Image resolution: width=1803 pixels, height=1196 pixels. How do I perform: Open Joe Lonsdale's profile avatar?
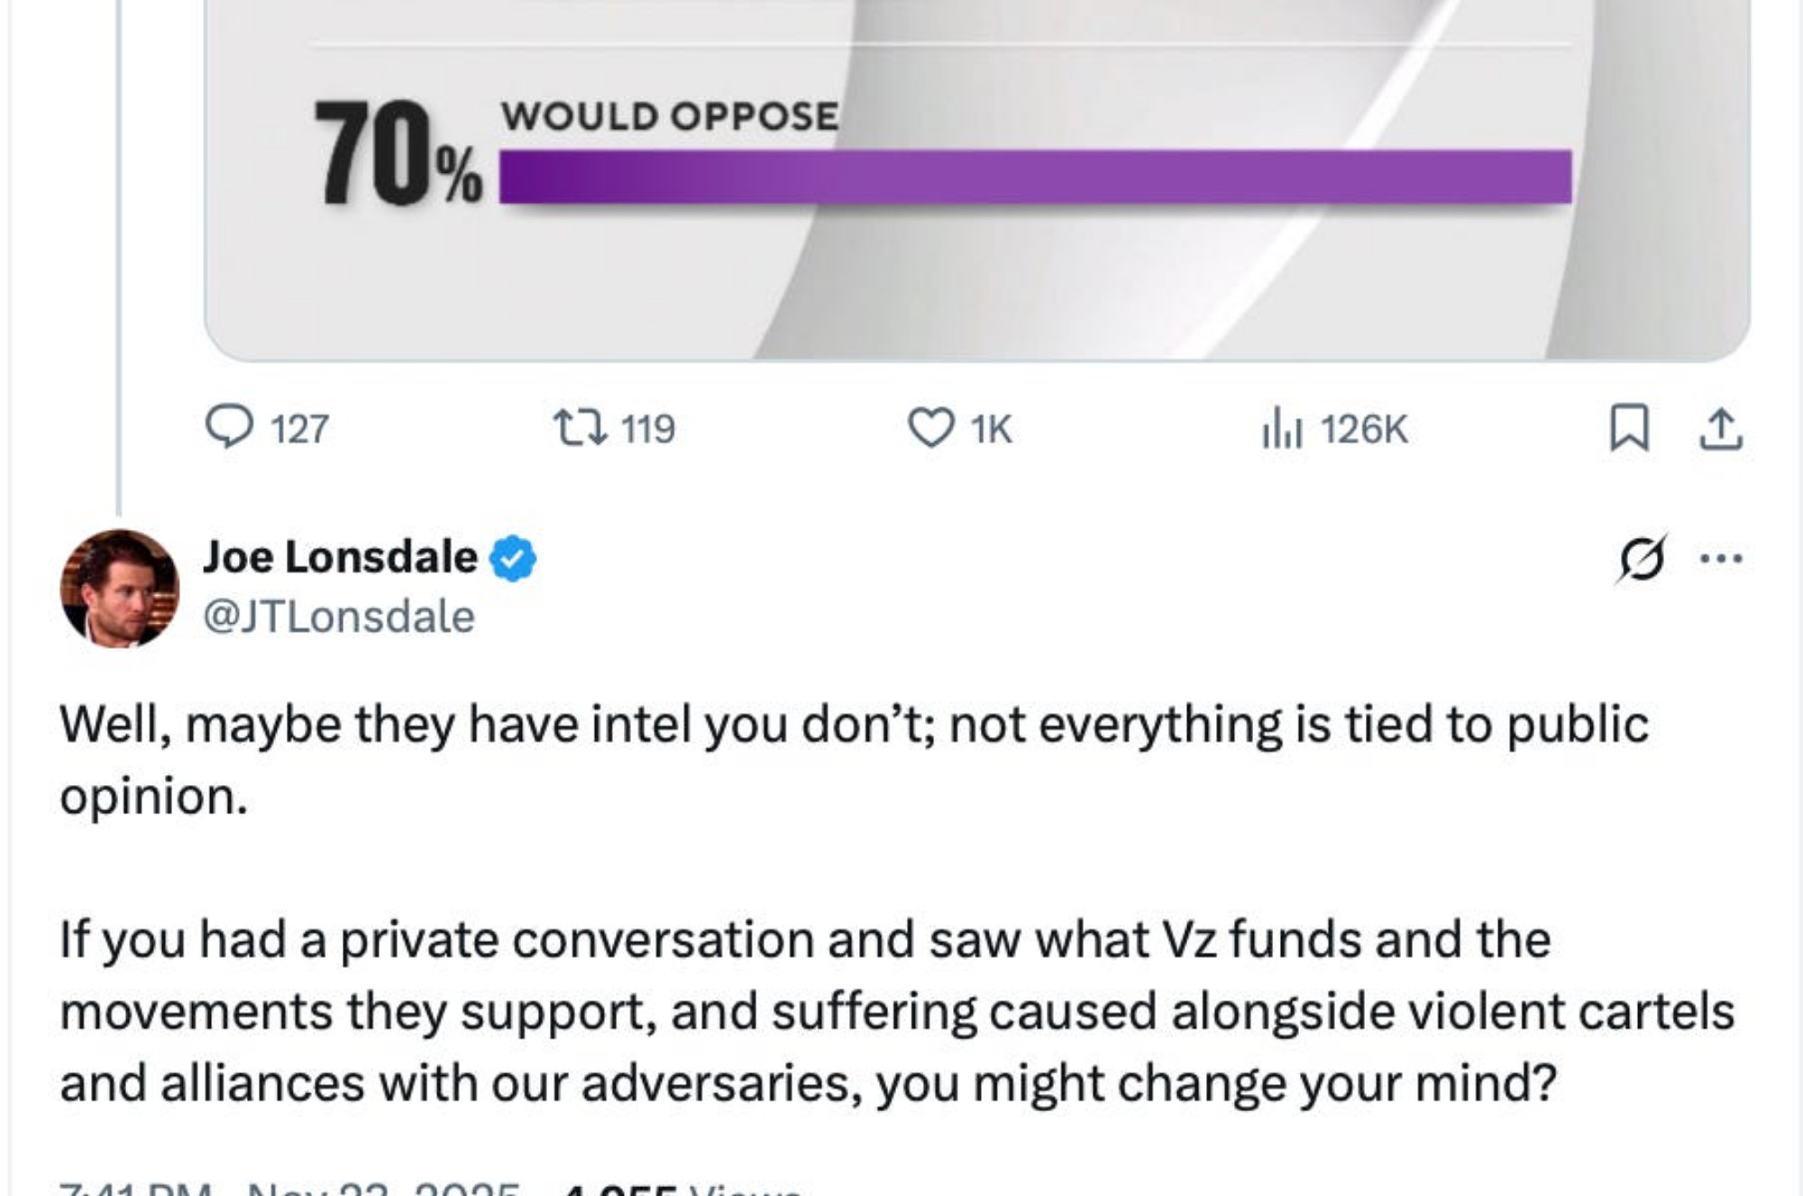pyautogui.click(x=119, y=589)
